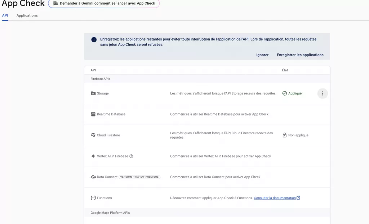The height and width of the screenshot is (224, 369).
Task: Click the Firebase APIs section header
Action: pyautogui.click(x=100, y=79)
